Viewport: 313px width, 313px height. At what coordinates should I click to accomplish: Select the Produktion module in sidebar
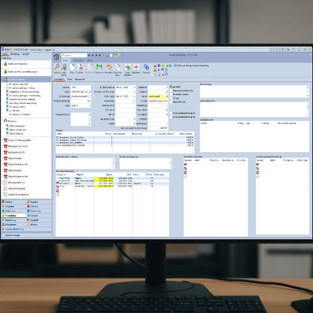coord(13,215)
